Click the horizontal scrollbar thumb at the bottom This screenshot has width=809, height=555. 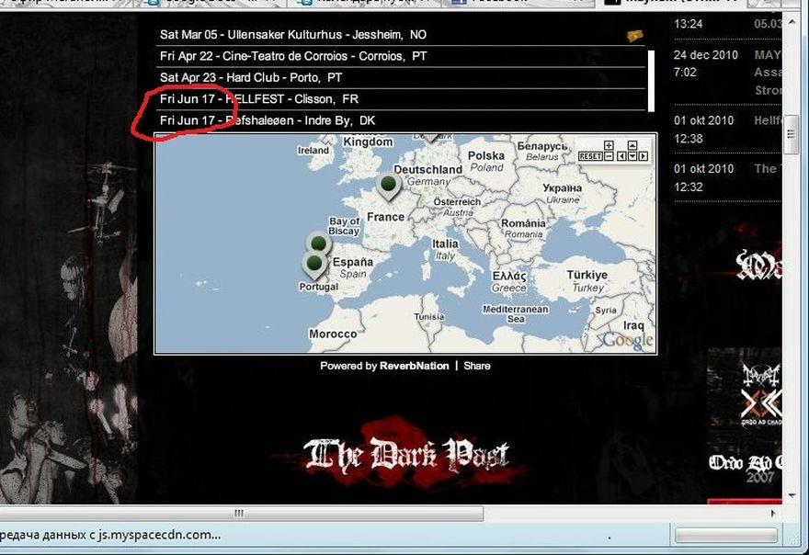tap(239, 514)
